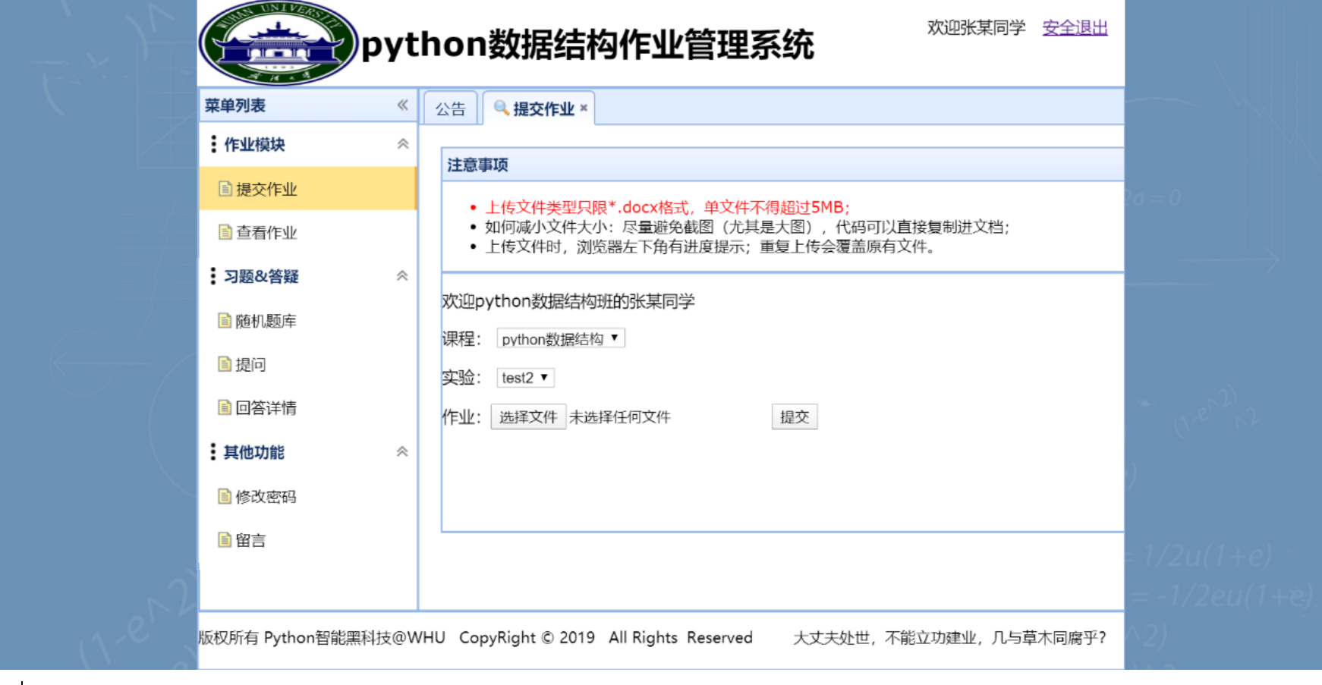Click the Wuhan University logo
Viewport: 1322px width, 685px height.
(279, 43)
